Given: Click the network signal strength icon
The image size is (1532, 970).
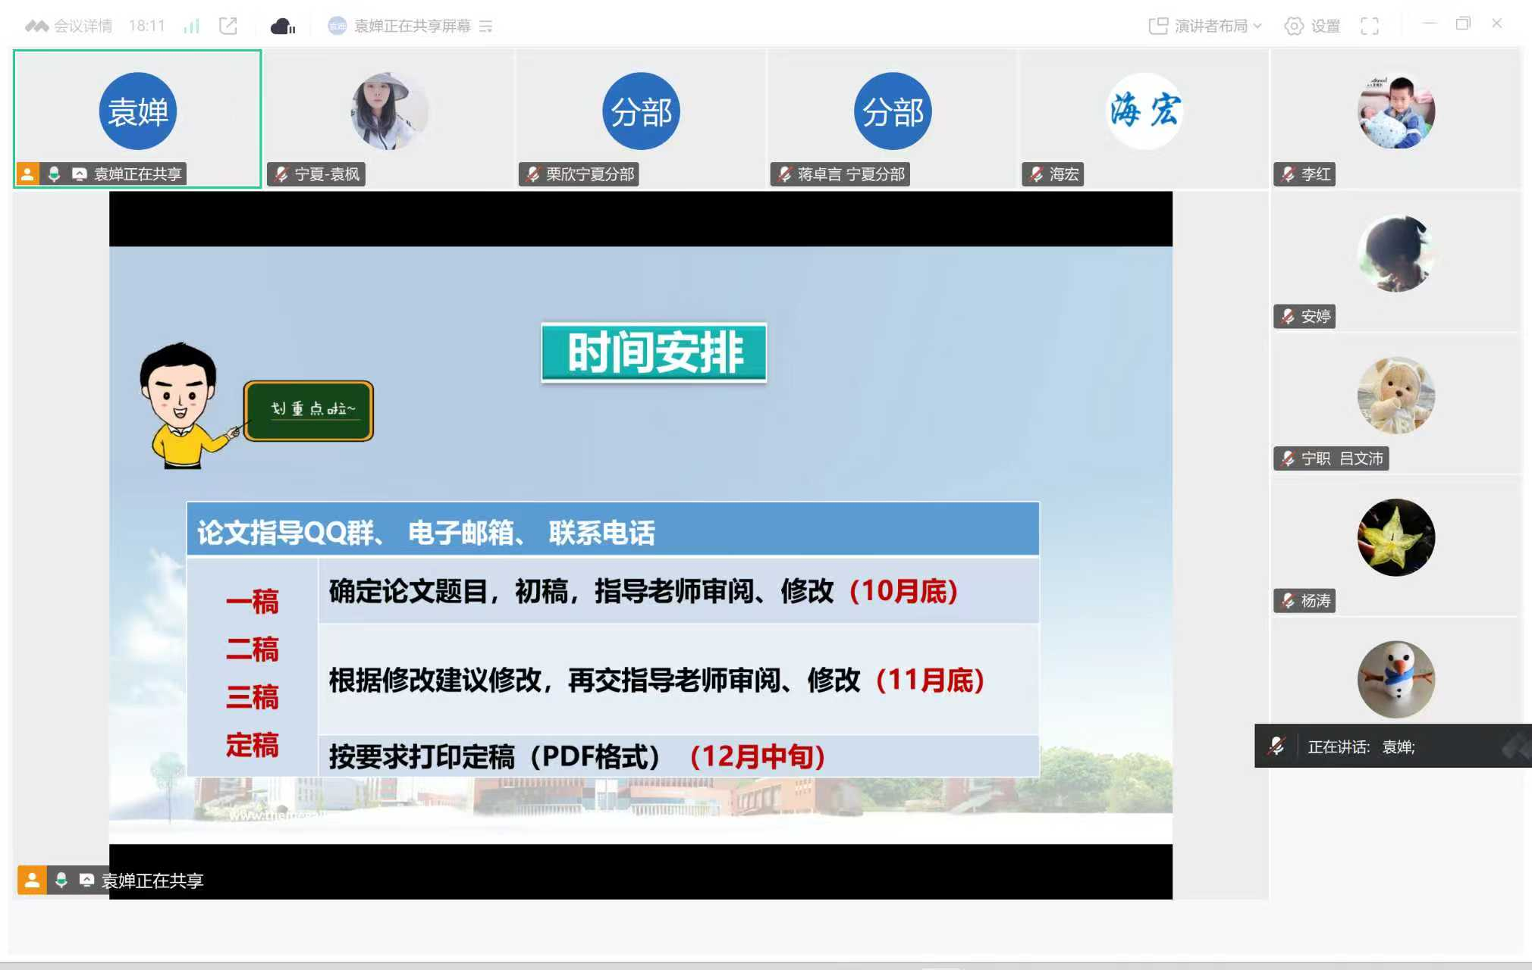Looking at the screenshot, I should [x=191, y=26].
